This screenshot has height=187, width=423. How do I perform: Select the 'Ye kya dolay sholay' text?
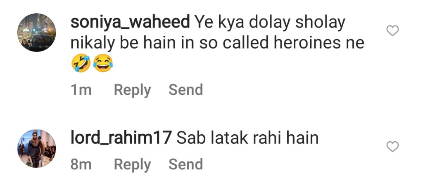click(270, 23)
